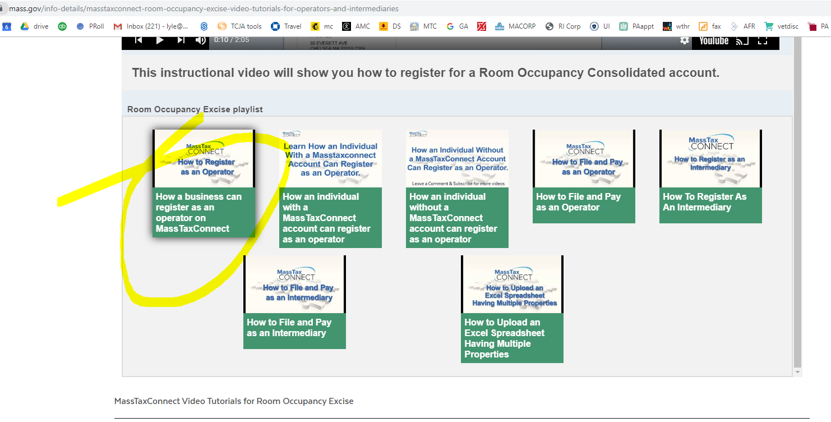
Task: Select 'How to File and Pay as an Intermediary' thumbnail
Action: point(295,285)
